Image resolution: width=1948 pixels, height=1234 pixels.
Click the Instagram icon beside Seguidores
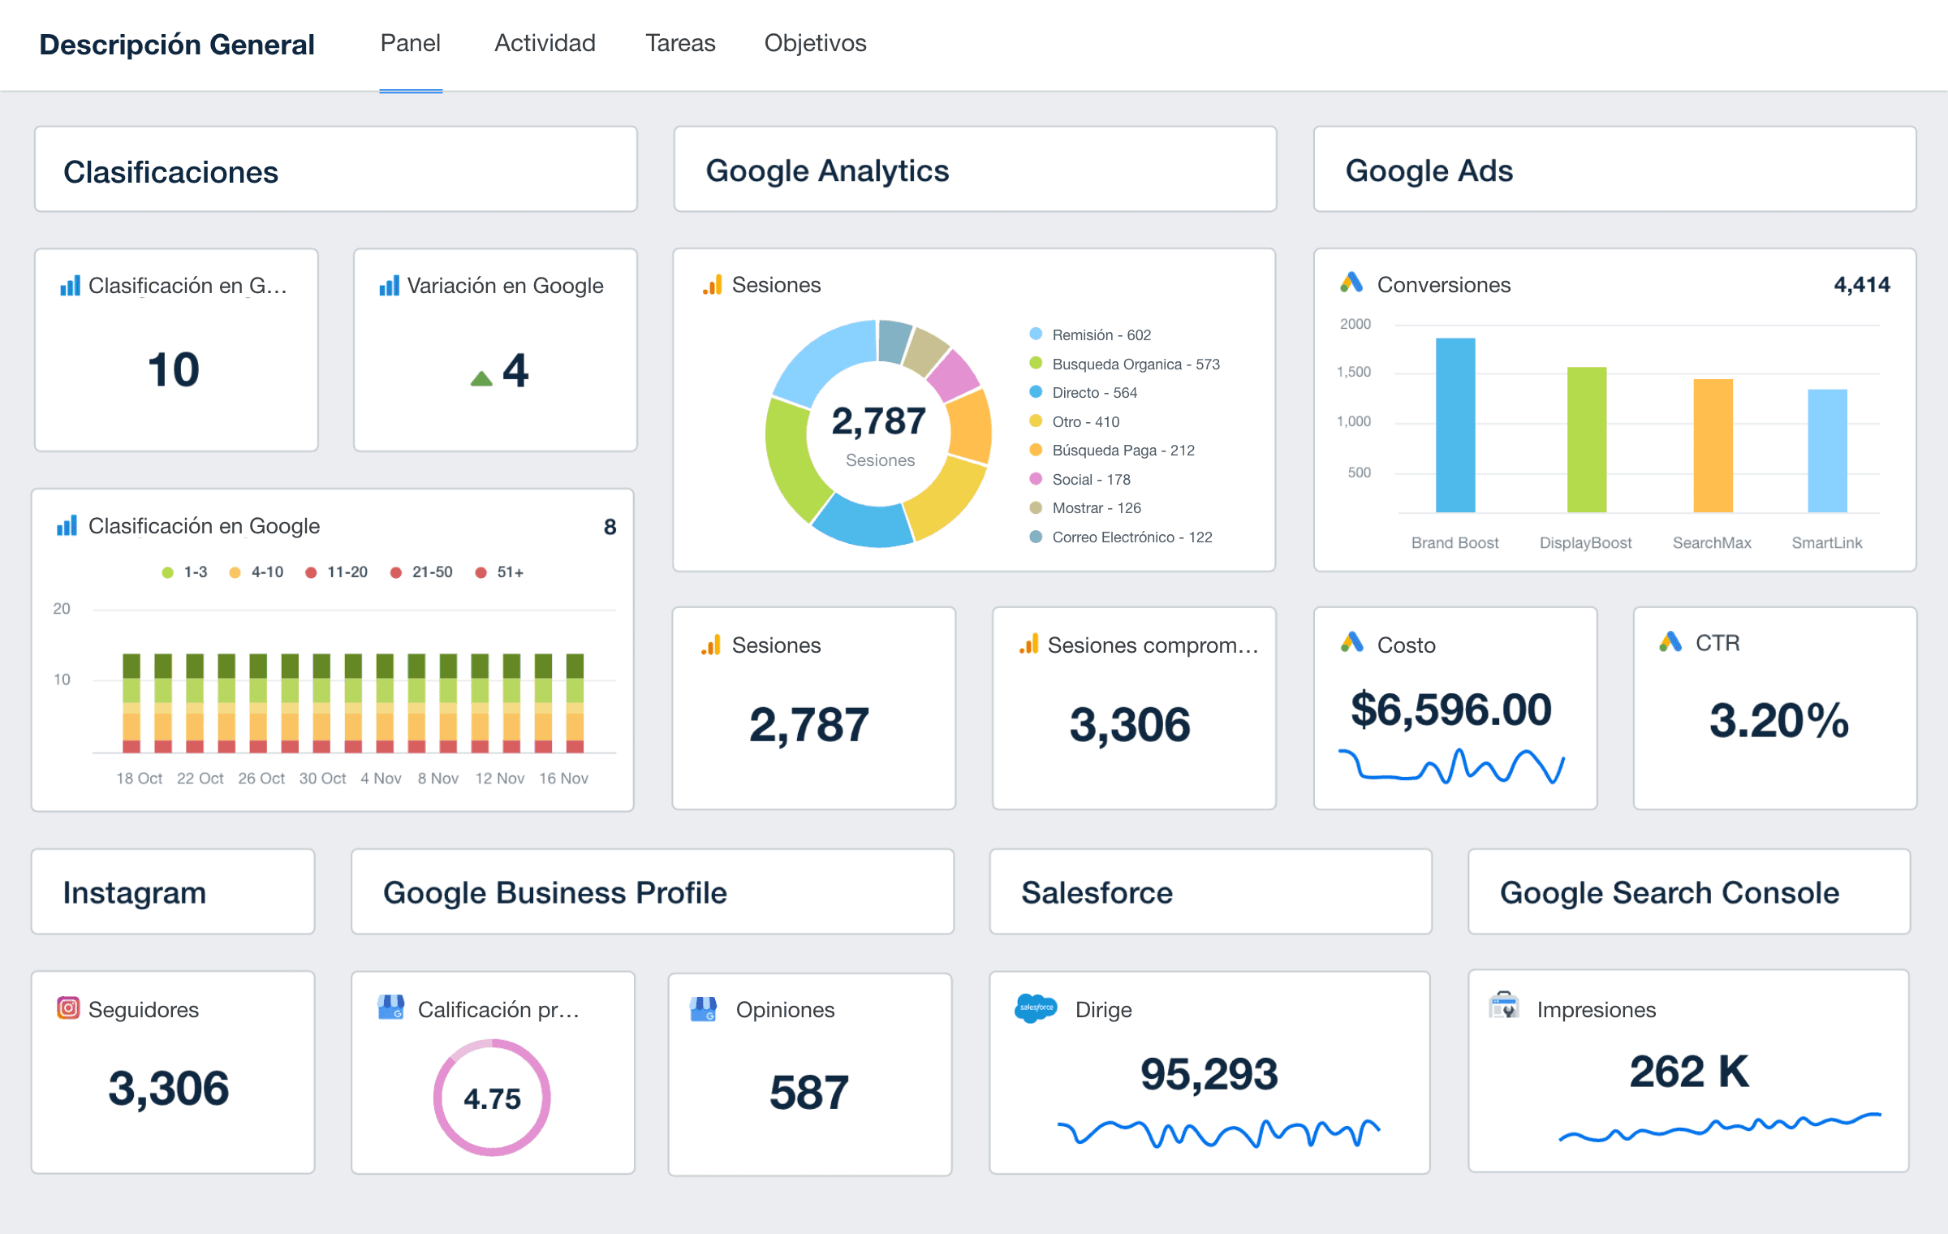(68, 1008)
